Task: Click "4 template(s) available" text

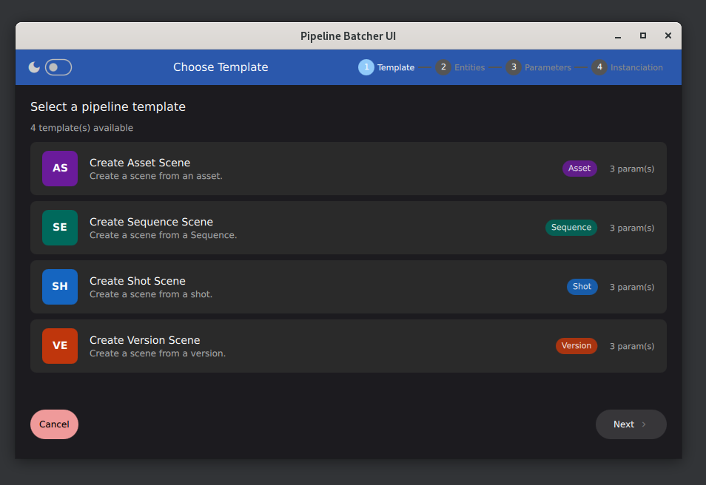Action: click(x=81, y=128)
